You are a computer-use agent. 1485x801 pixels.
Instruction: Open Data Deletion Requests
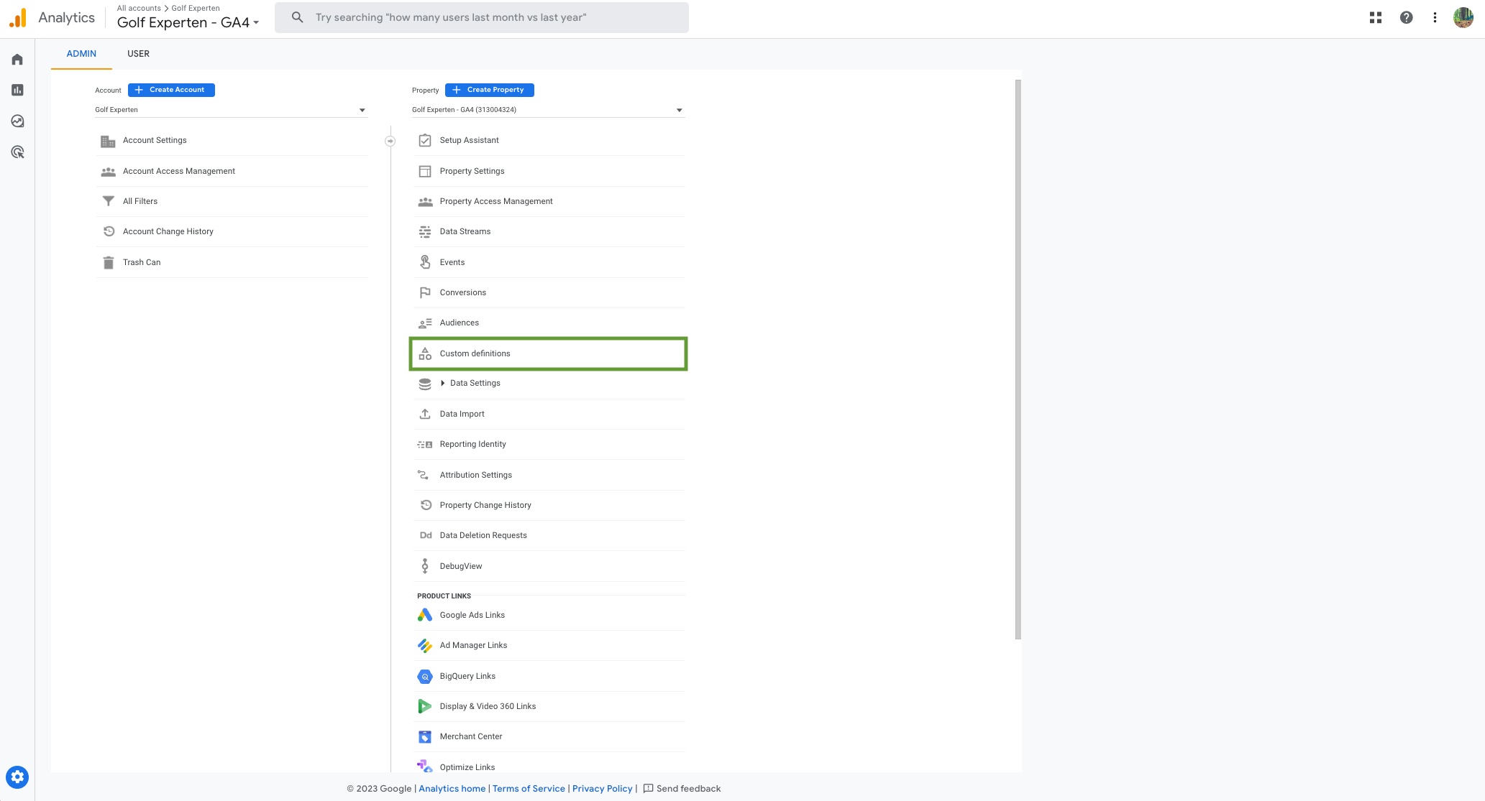pyautogui.click(x=549, y=535)
